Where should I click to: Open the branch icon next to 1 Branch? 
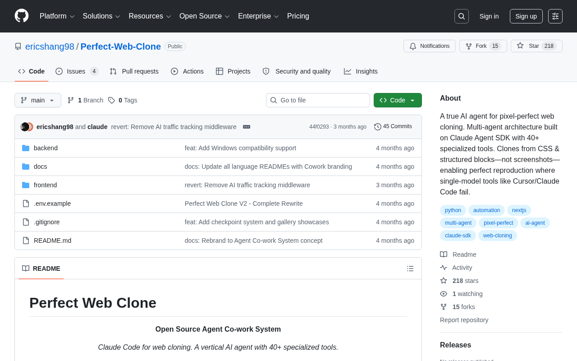click(x=71, y=100)
